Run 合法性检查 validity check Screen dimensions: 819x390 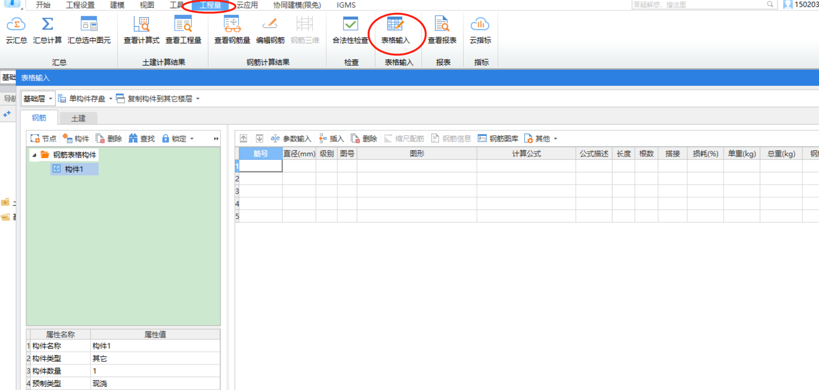(x=351, y=30)
